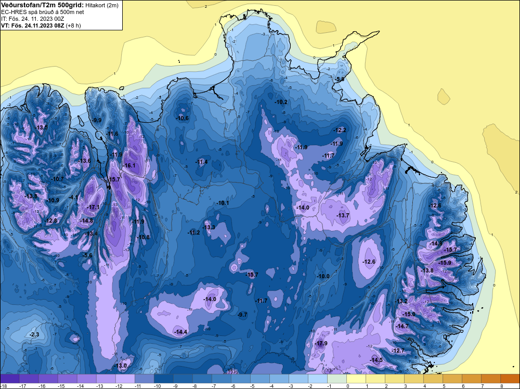Click the legend swatch labeled 4
This screenshot has width=520, height=389.
coord(433,379)
